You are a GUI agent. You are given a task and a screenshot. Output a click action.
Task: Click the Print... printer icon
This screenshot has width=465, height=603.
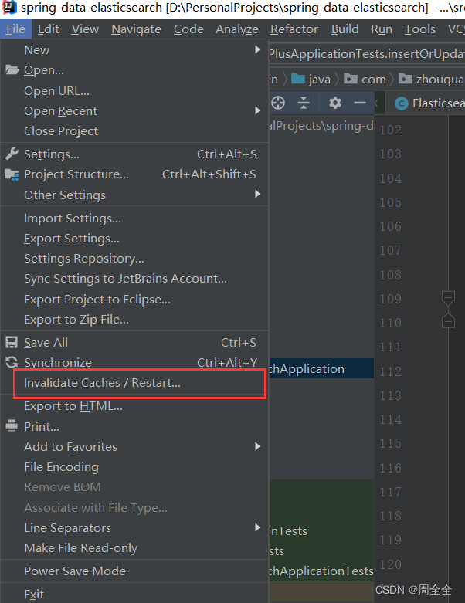pos(12,426)
